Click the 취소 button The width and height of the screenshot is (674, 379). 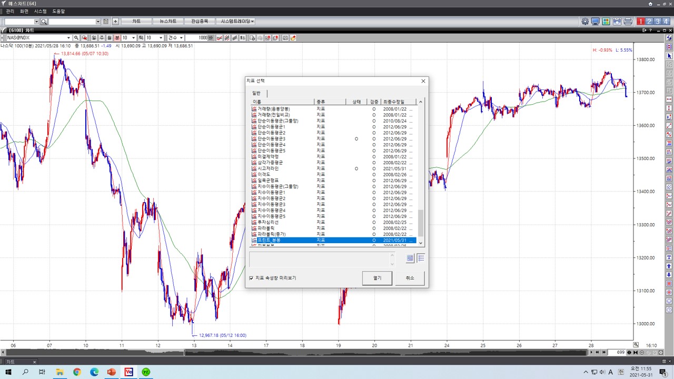410,278
